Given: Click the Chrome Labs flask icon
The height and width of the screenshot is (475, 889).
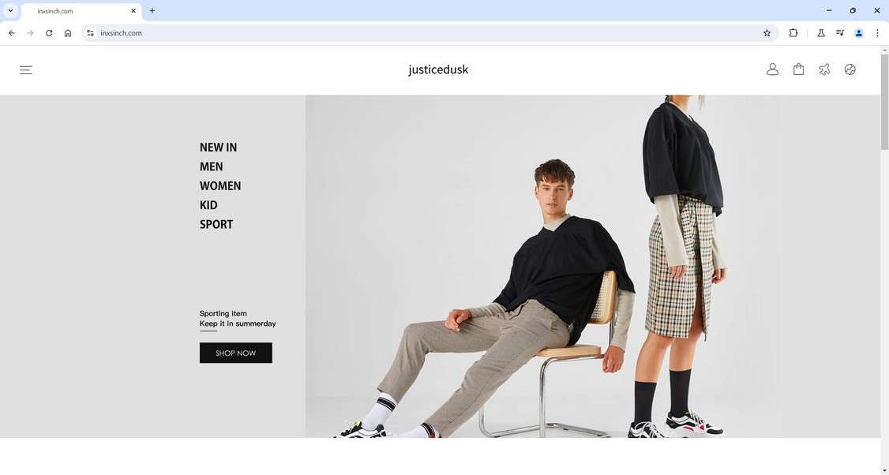Looking at the screenshot, I should pyautogui.click(x=820, y=33).
